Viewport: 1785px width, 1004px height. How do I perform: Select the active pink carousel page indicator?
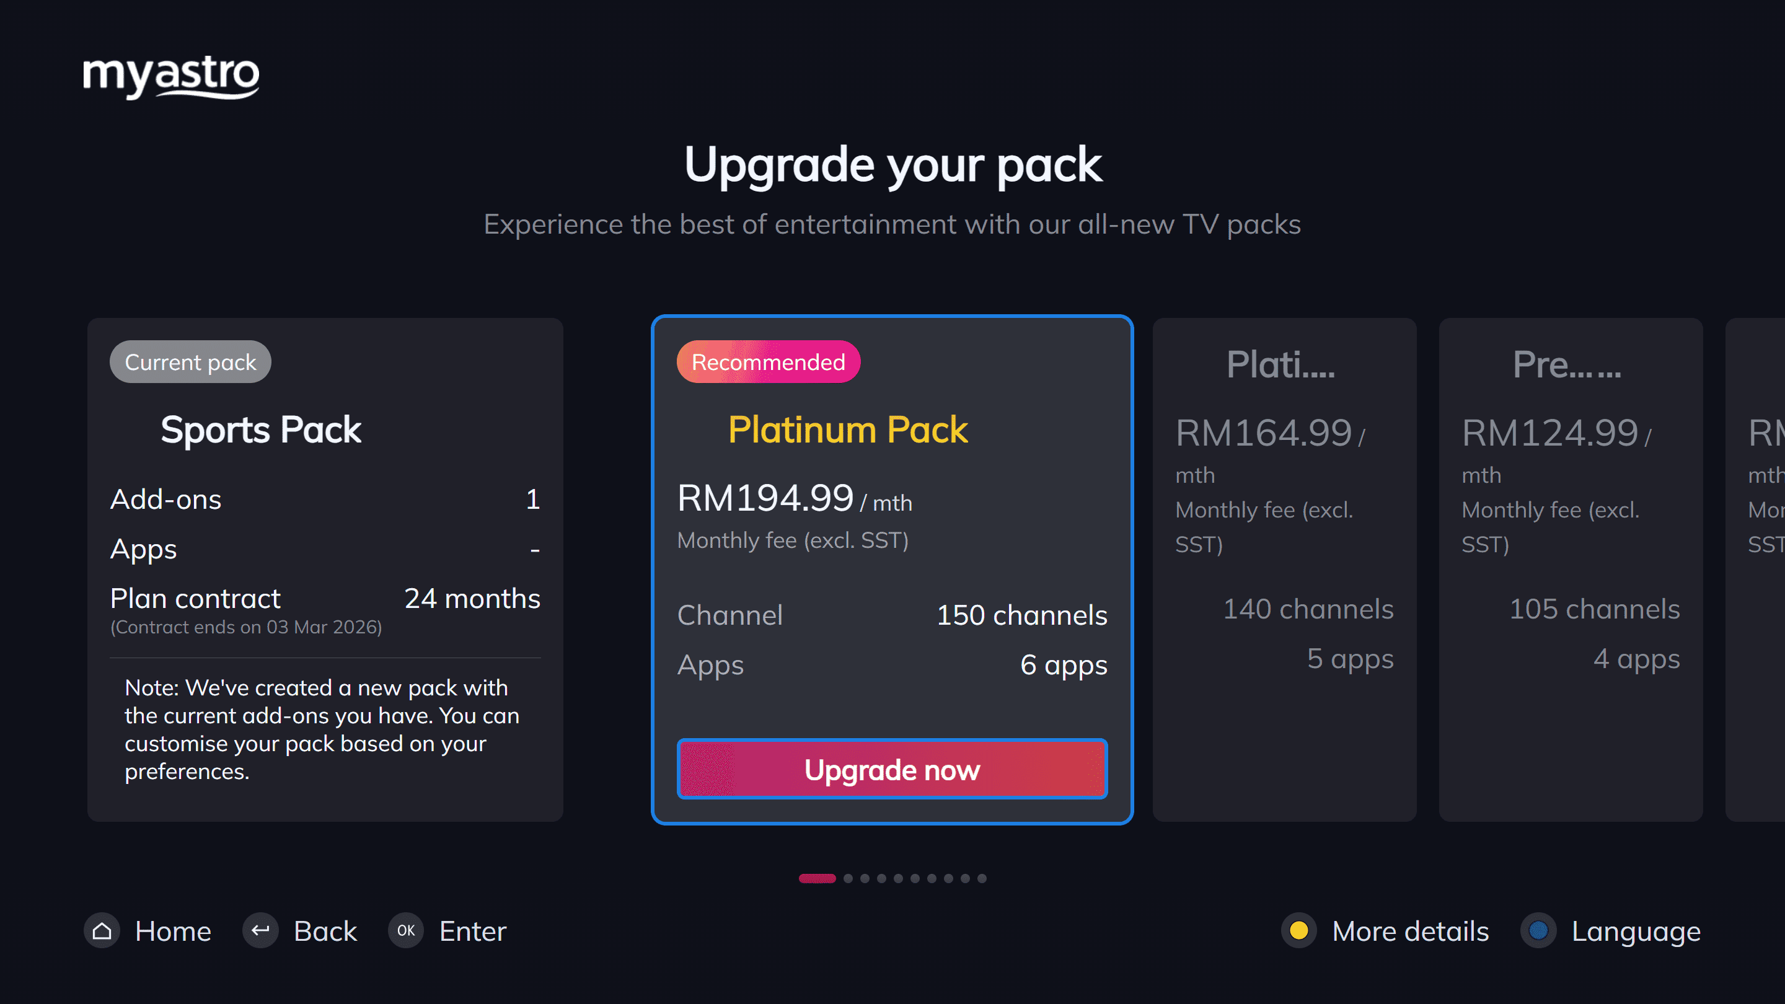point(818,879)
